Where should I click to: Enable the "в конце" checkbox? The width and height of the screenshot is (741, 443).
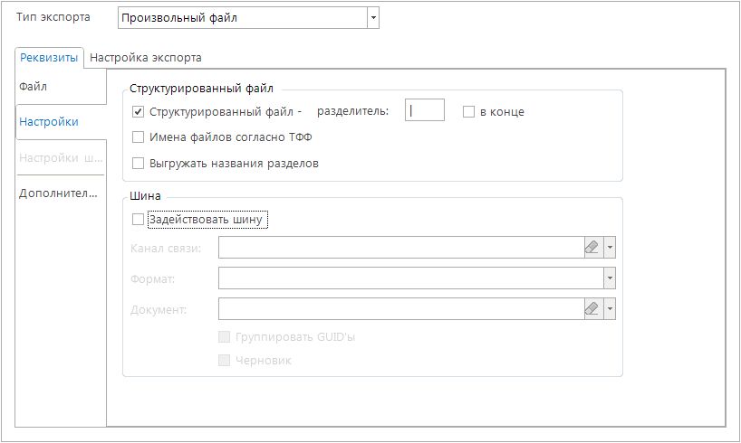[469, 112]
